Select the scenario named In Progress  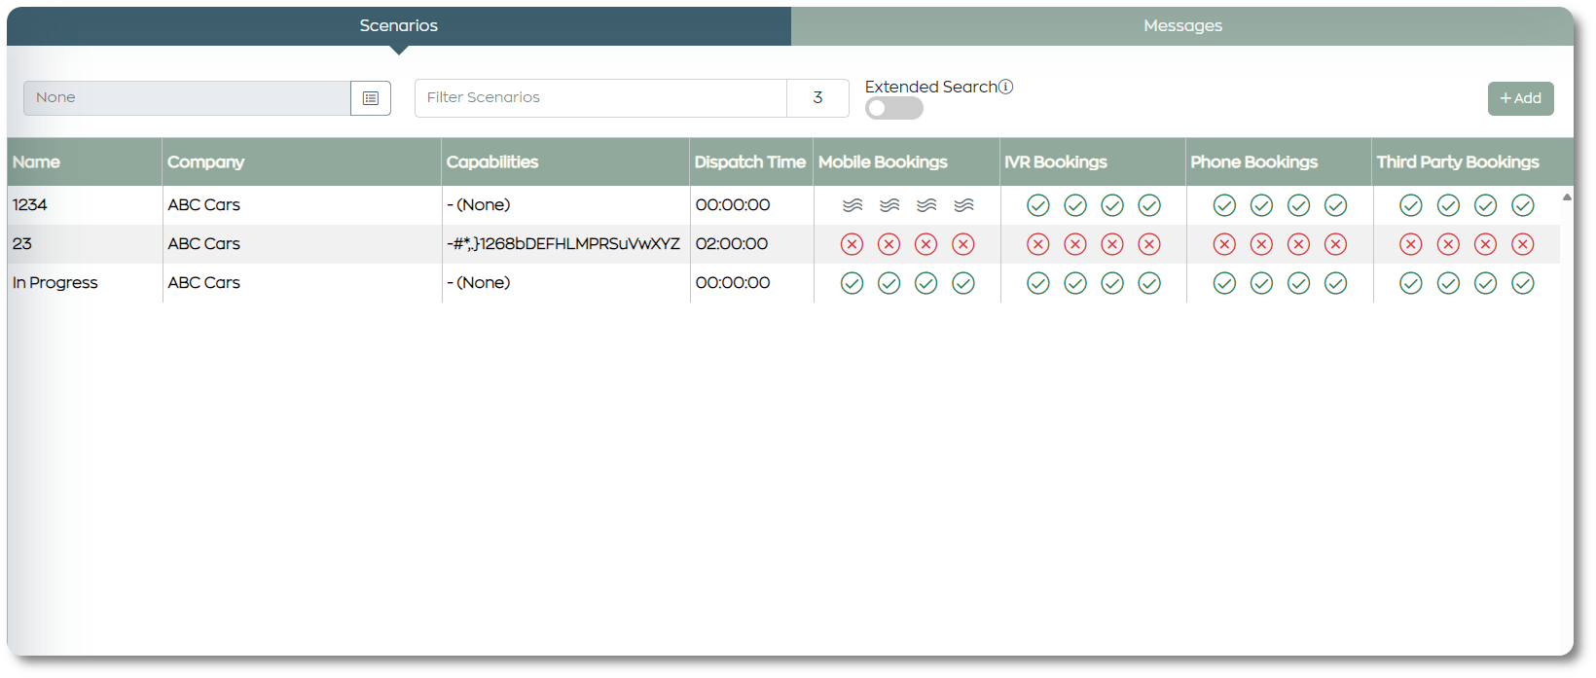coord(55,283)
